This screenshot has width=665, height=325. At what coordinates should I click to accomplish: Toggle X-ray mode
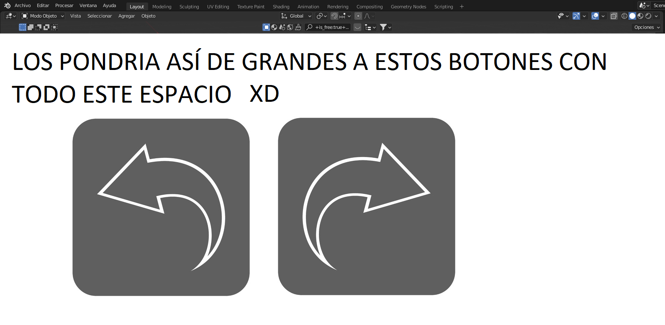[x=614, y=16]
